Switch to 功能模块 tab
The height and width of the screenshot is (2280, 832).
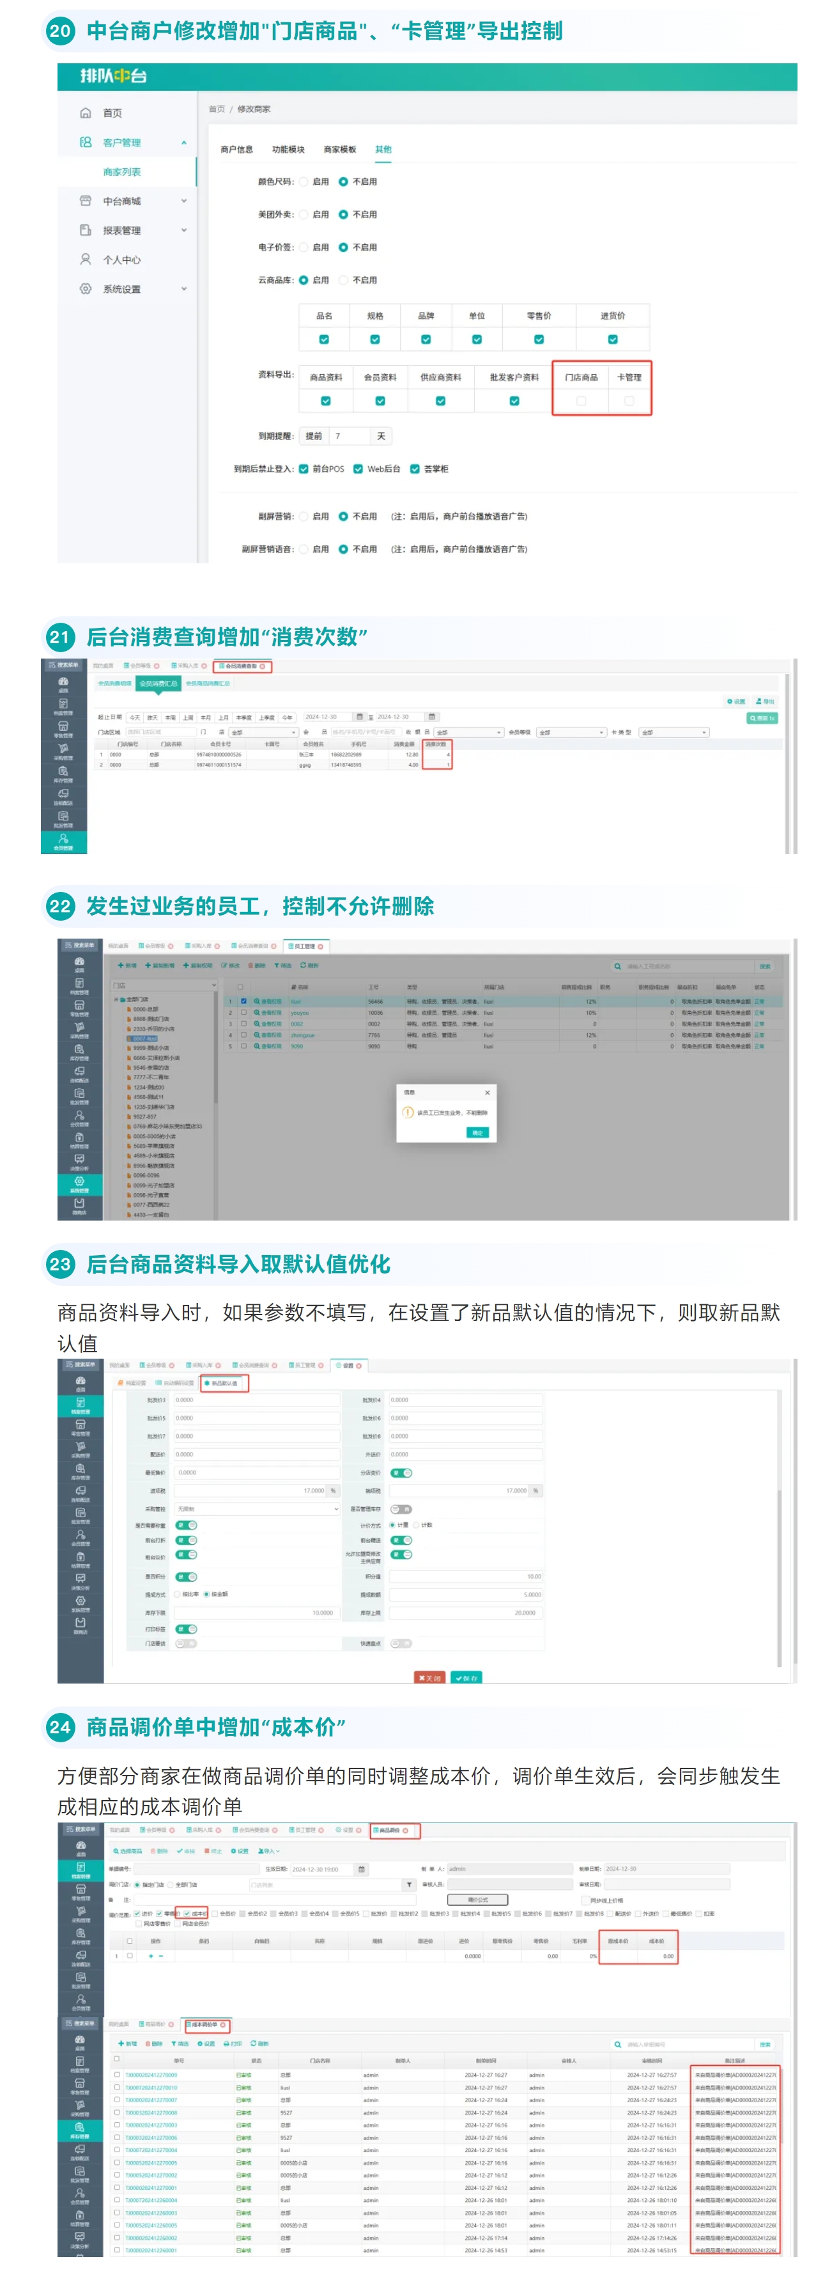(x=288, y=150)
